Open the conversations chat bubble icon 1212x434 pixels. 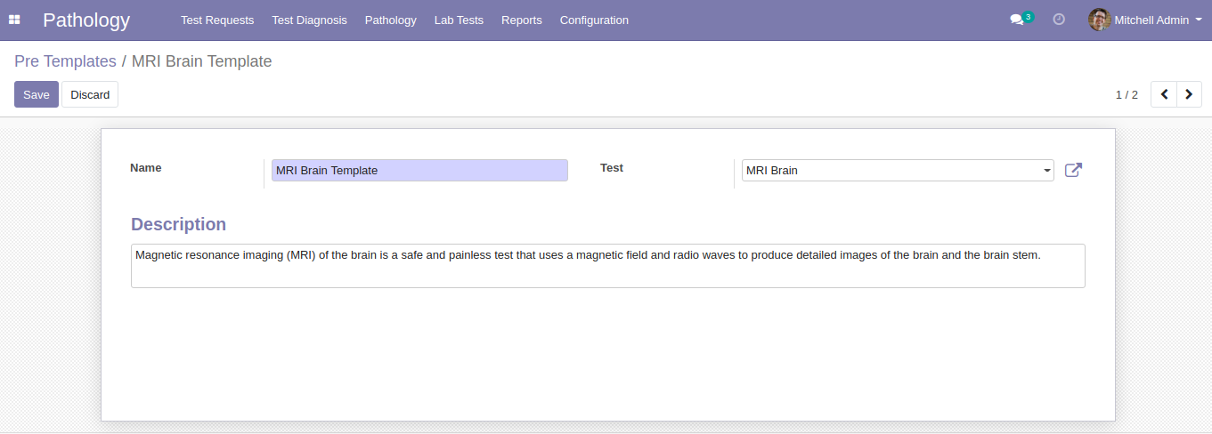tap(1017, 20)
